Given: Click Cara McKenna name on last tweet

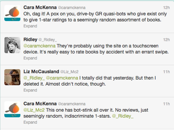Looking at the screenshot, I should (x=40, y=104).
